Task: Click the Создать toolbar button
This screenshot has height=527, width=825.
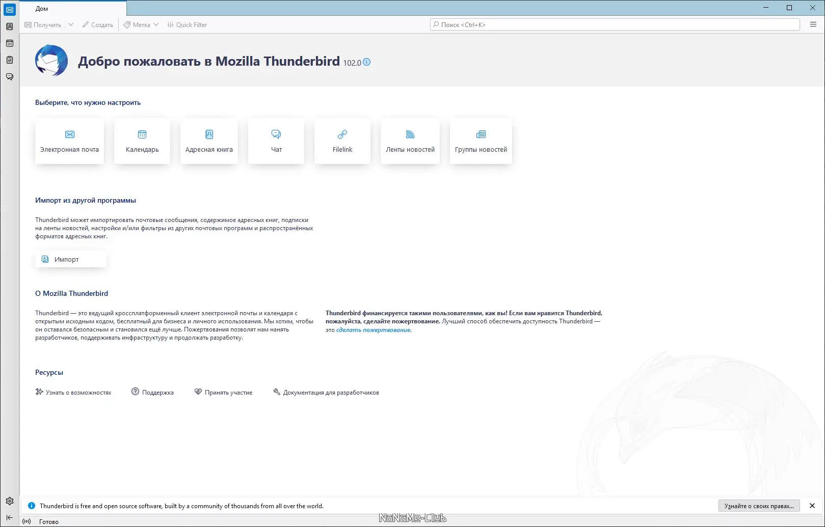Action: click(x=98, y=24)
